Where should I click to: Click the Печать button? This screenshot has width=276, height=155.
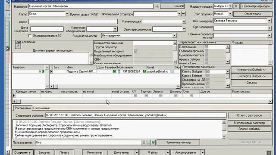(64, 152)
